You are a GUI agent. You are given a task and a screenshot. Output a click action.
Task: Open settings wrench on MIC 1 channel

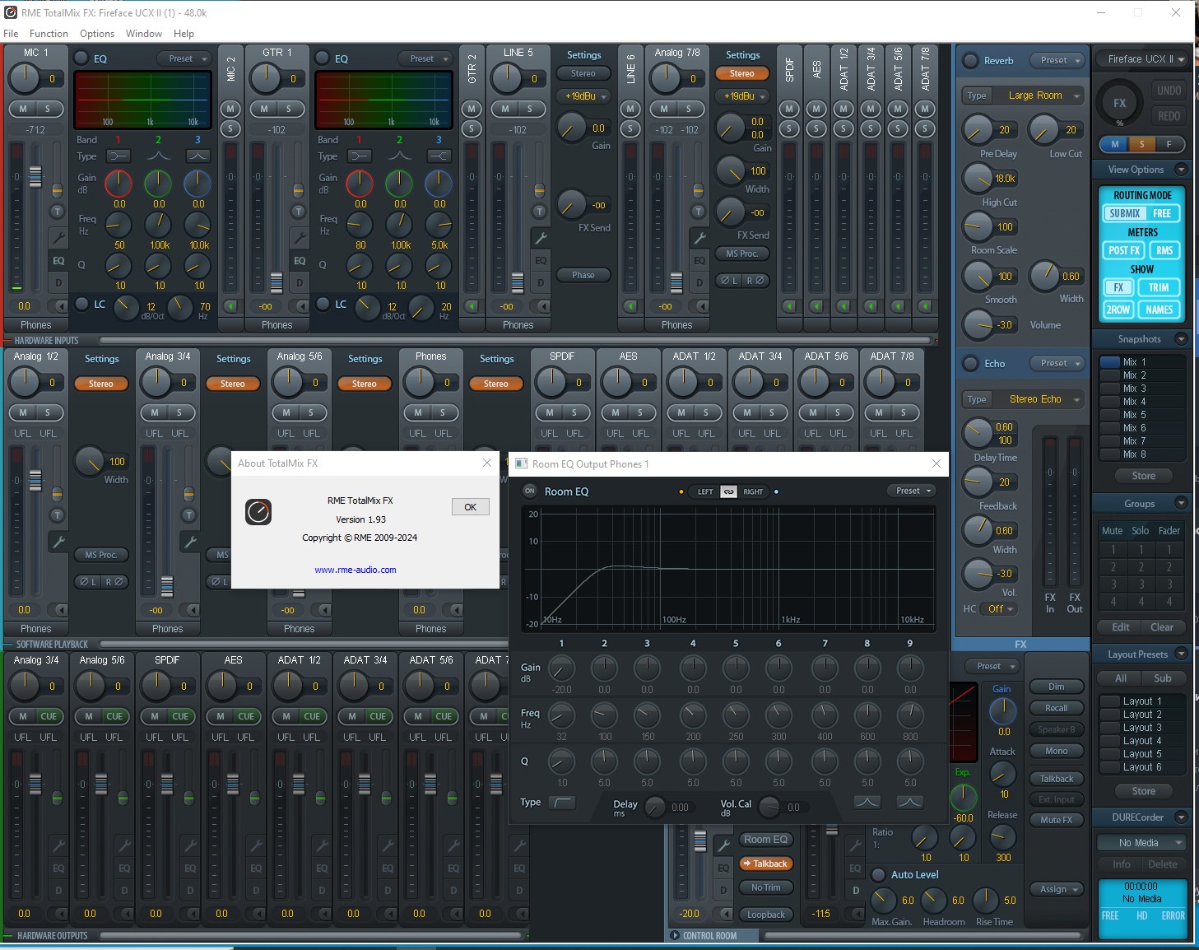click(58, 238)
